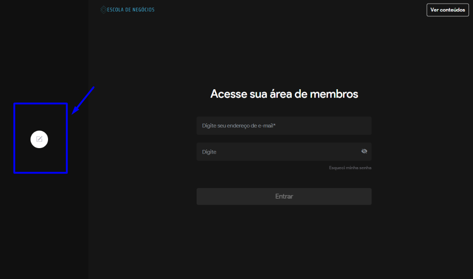Click the Acesse sua área de membros heading
Image resolution: width=473 pixels, height=279 pixels.
tap(284, 94)
